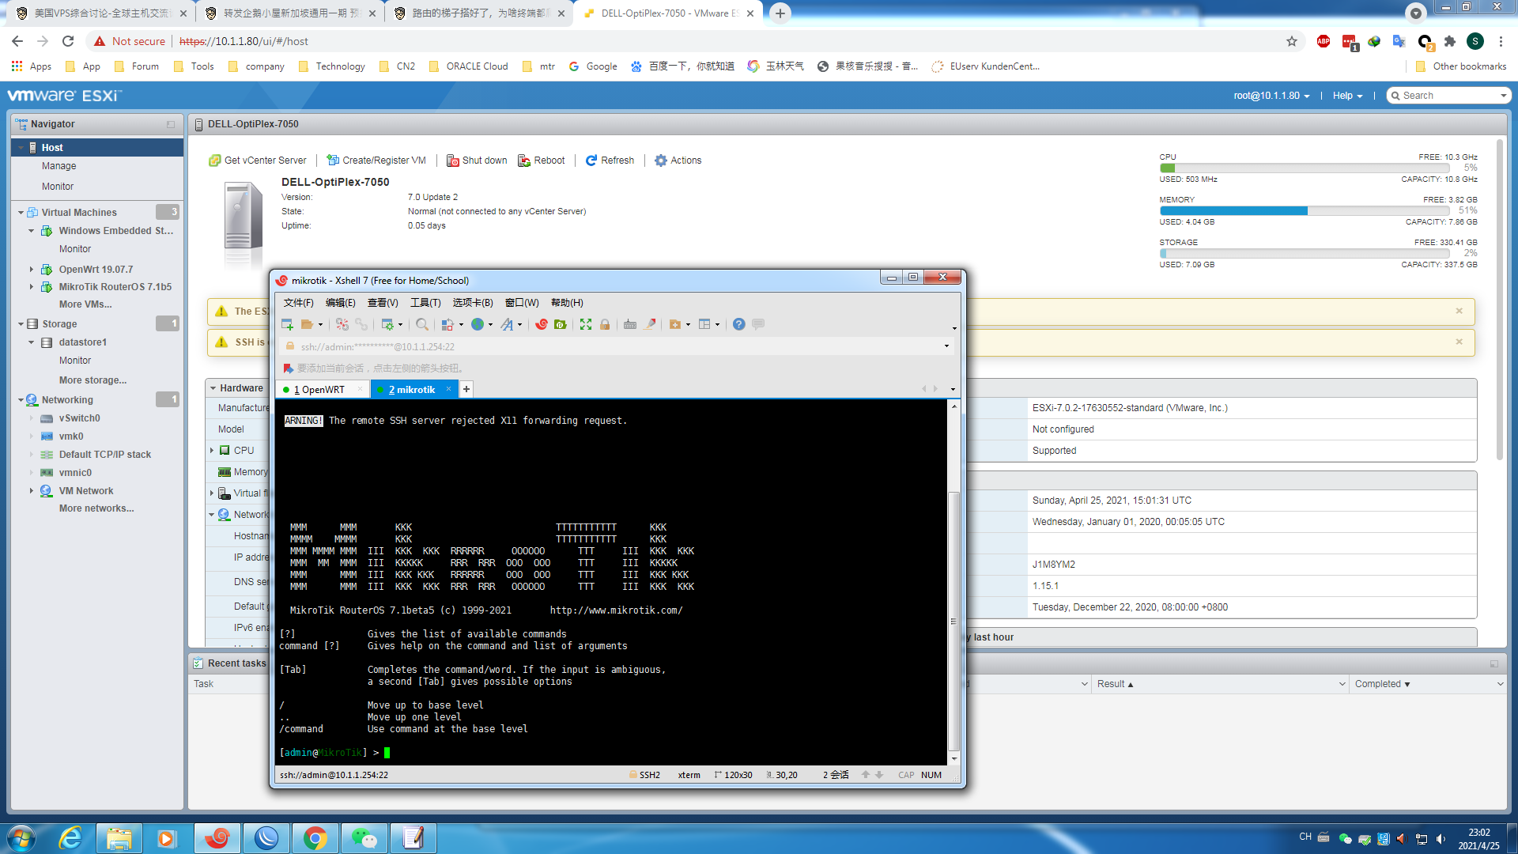Click the new session icon in Xshell toolbar
This screenshot has height=854, width=1518.
tap(287, 324)
